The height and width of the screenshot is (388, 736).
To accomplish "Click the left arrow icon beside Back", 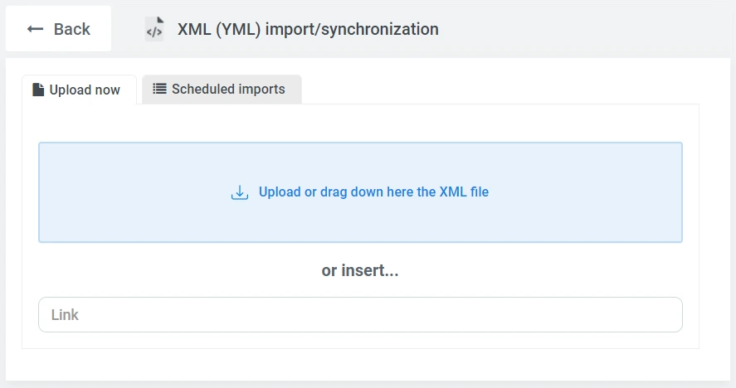I will (35, 29).
